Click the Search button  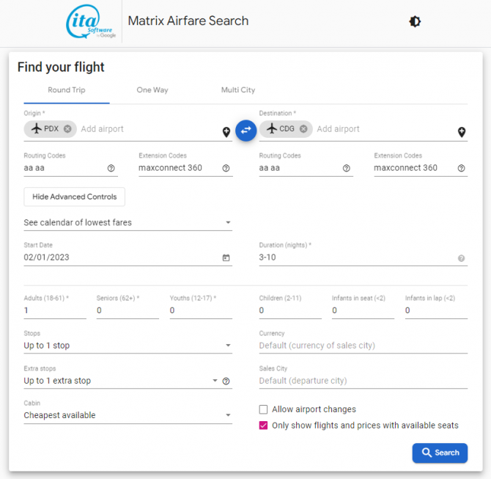pyautogui.click(x=440, y=453)
